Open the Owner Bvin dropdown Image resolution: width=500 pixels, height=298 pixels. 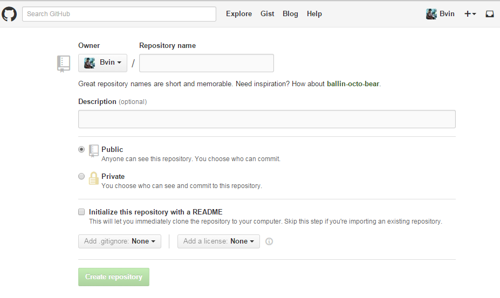(x=102, y=63)
